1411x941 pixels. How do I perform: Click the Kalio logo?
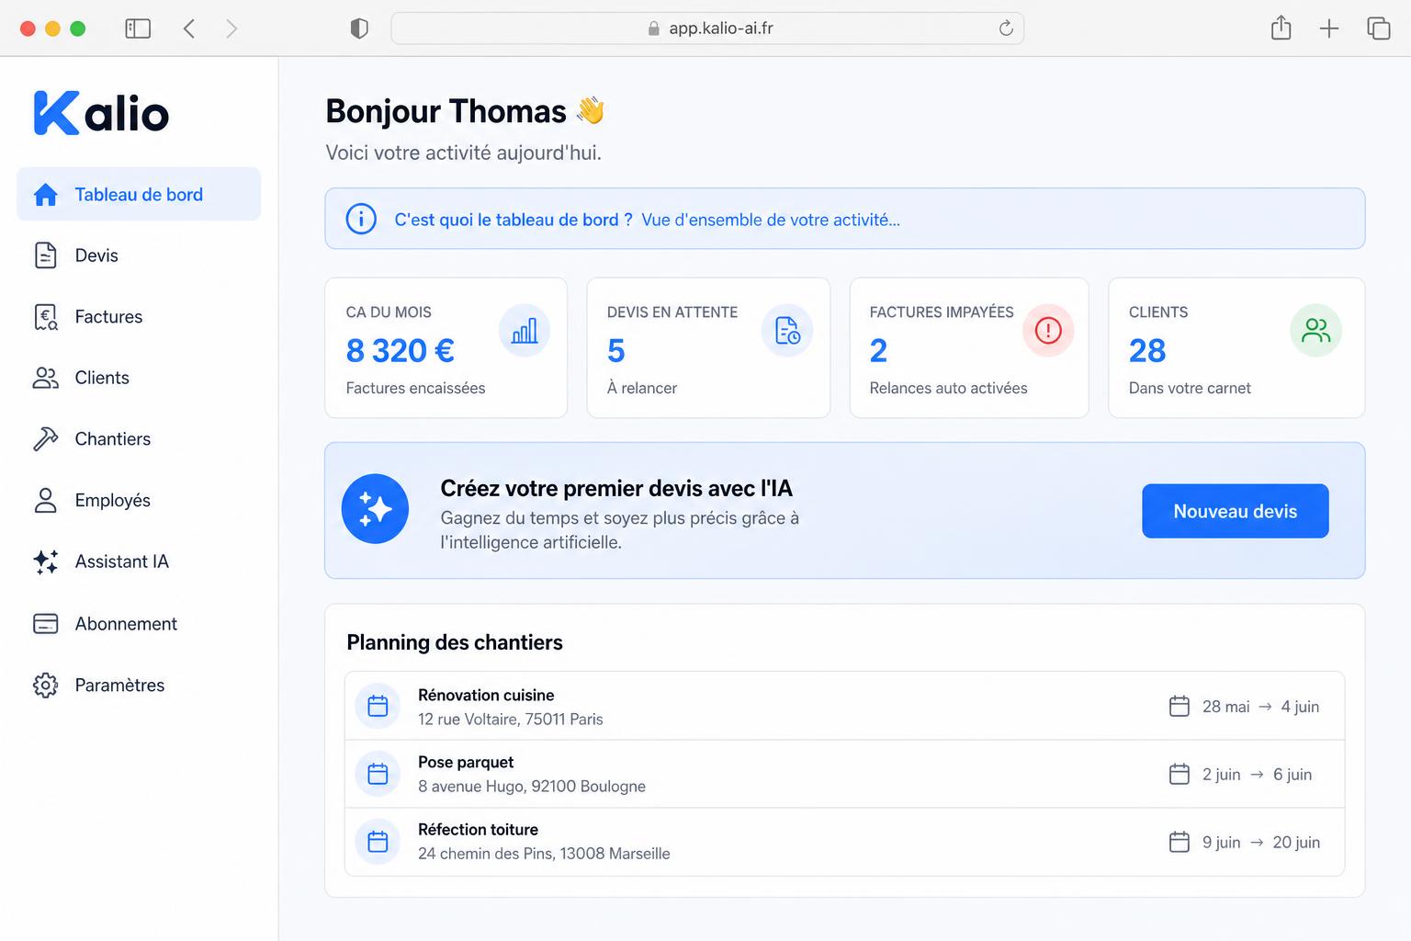coord(101,113)
